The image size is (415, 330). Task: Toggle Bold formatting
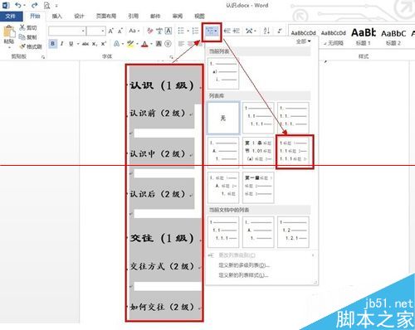click(x=53, y=44)
